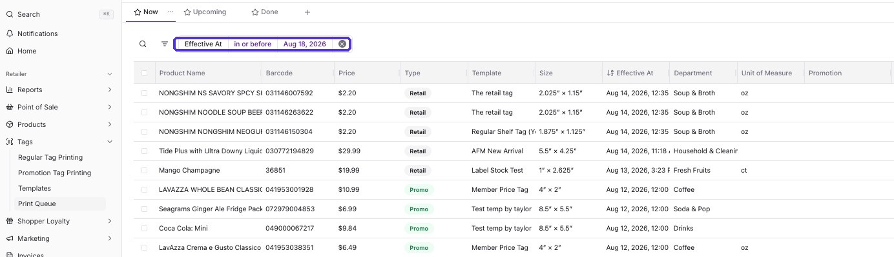Open Regular Tag Printing

pyautogui.click(x=50, y=157)
